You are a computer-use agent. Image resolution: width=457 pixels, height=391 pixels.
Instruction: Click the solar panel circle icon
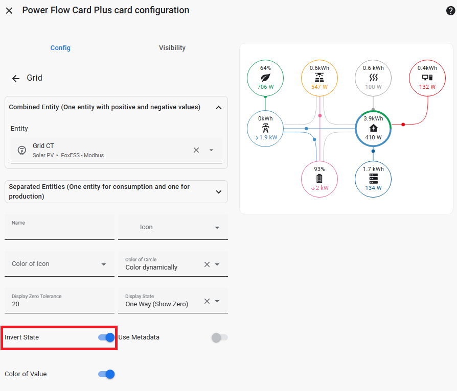coord(319,78)
